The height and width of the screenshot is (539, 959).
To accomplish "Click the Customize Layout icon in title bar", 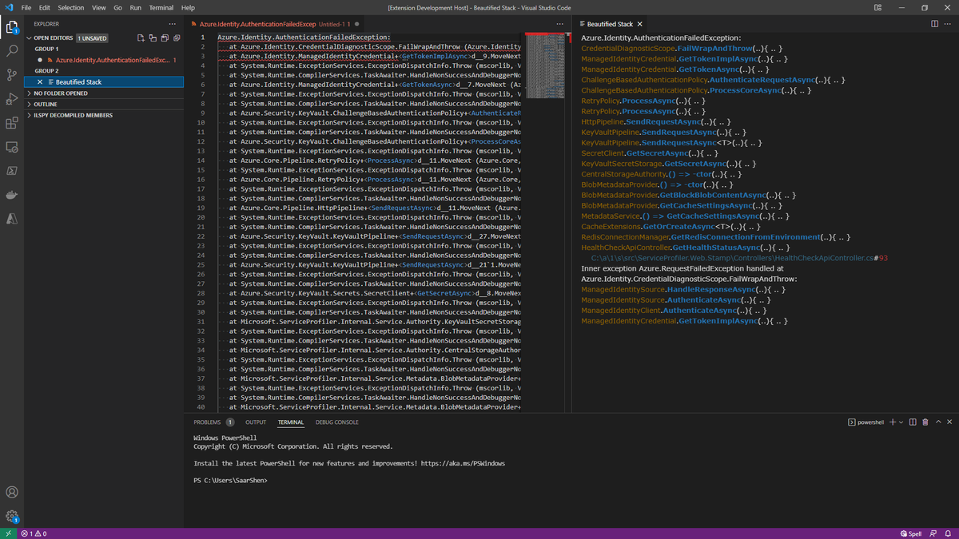I will pyautogui.click(x=877, y=7).
